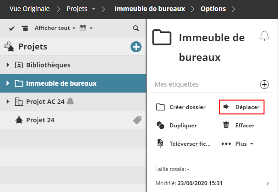Click Vue Originale breadcrumb item
The width and height of the screenshot is (278, 192).
point(30,9)
